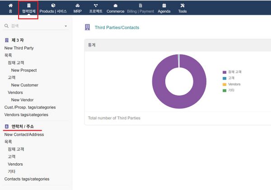Open the Agenda calendar icon
271x190 pixels.
[164, 5]
